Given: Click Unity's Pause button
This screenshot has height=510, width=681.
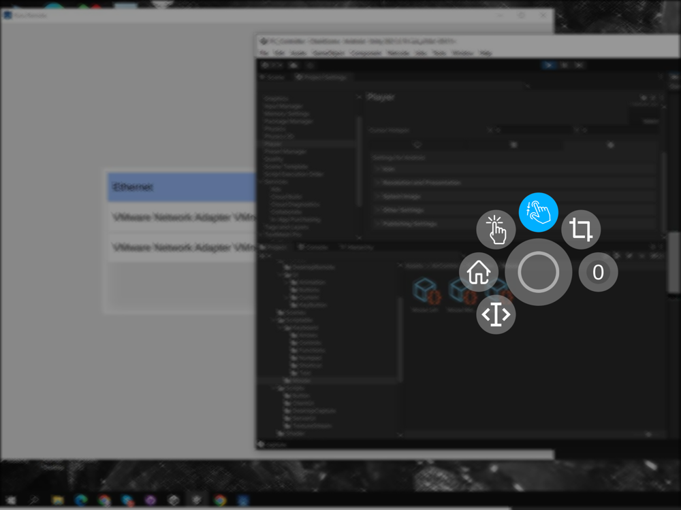Looking at the screenshot, I should point(564,65).
